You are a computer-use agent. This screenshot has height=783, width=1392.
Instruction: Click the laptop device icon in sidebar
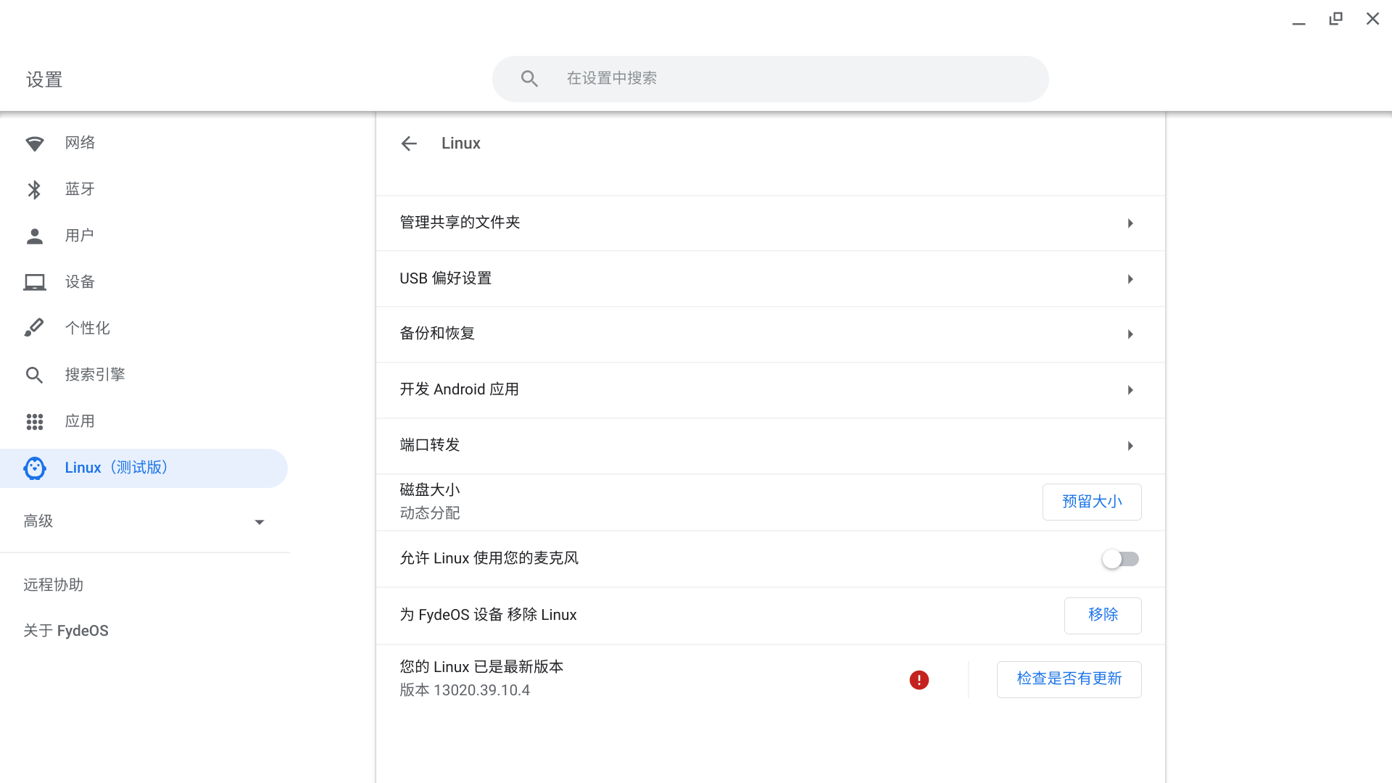[34, 283]
